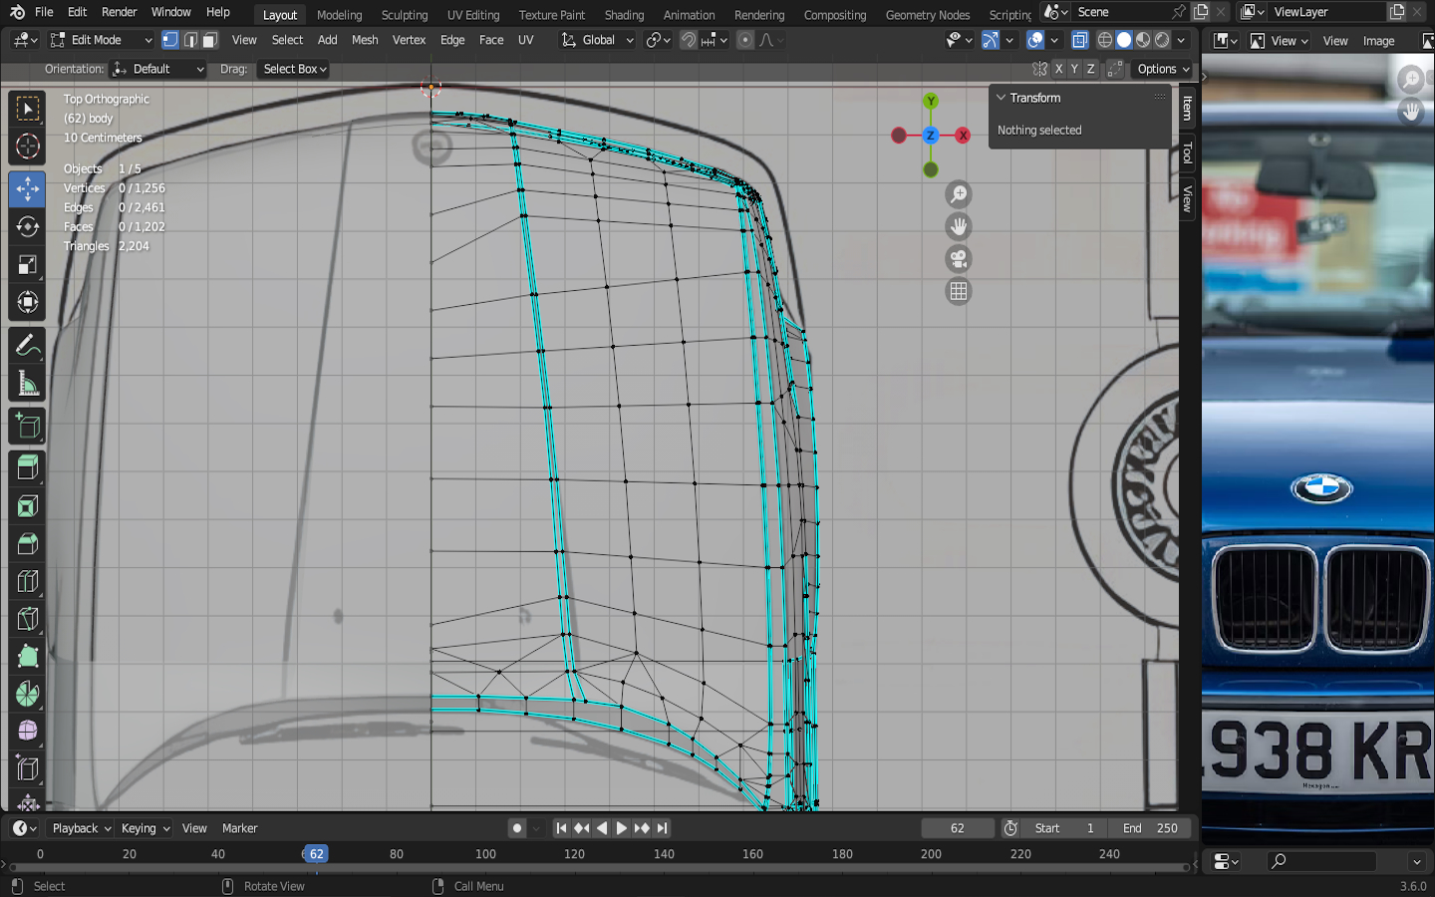The width and height of the screenshot is (1435, 897).
Task: Jump to the start frame
Action: 561,828
